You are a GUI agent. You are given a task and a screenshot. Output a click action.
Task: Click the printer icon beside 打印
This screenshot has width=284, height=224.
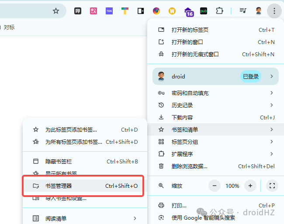click(161, 205)
